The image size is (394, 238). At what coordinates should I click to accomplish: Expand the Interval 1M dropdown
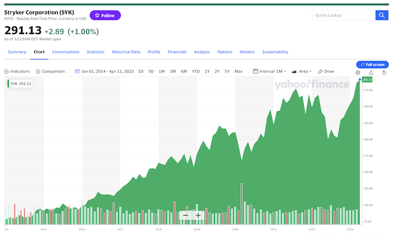(270, 71)
